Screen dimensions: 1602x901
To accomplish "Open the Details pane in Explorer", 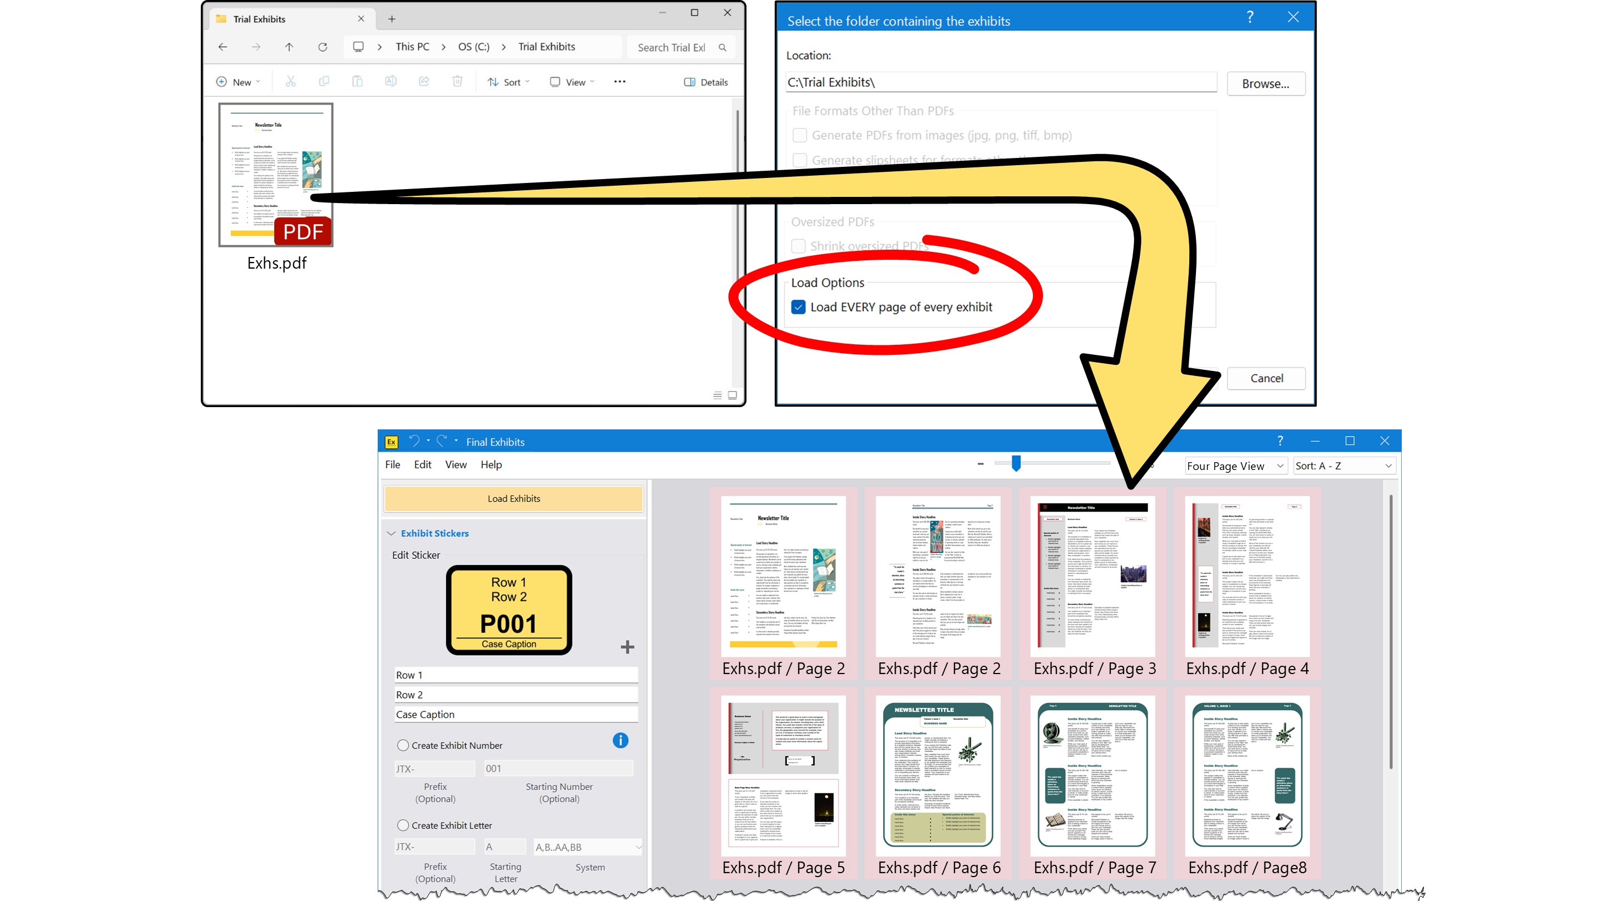I will tap(706, 81).
